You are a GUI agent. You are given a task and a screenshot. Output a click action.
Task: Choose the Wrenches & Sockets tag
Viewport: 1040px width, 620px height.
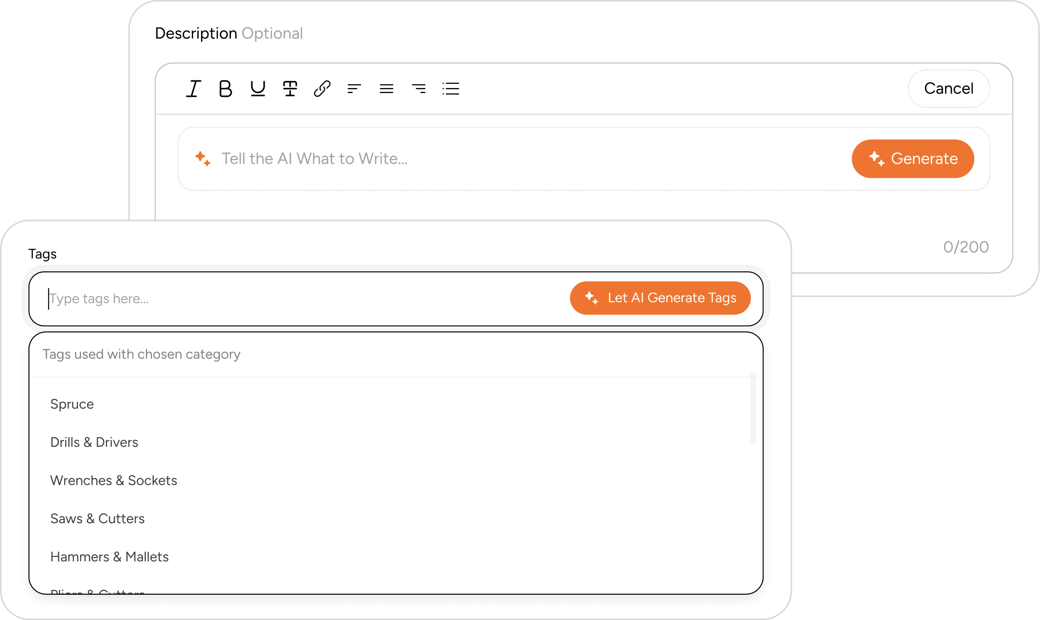coord(114,480)
